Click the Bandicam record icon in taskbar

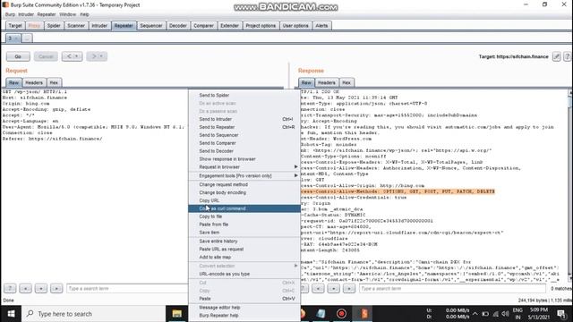tap(341, 314)
